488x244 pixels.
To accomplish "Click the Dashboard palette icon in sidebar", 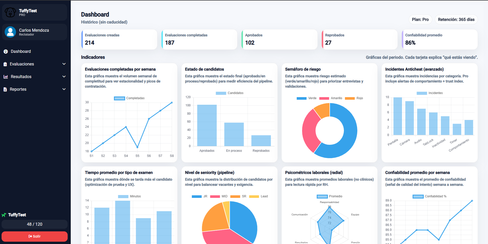I will (6, 52).
